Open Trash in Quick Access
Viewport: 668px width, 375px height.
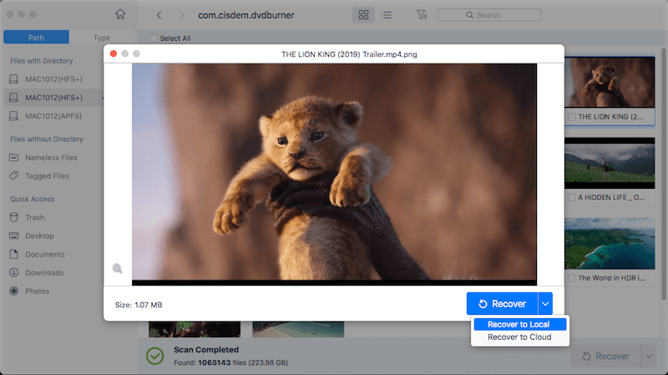pos(34,217)
